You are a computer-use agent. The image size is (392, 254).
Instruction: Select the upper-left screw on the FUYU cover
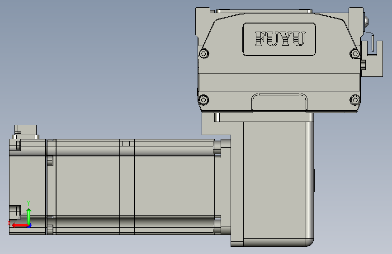[204, 53]
